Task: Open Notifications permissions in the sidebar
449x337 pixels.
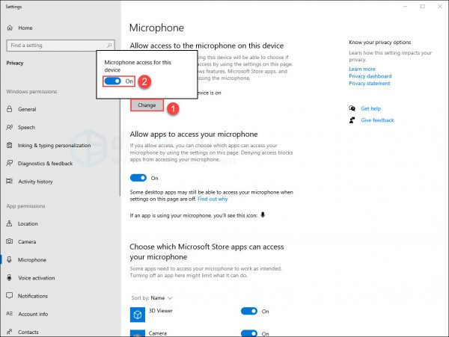Action: [x=32, y=296]
